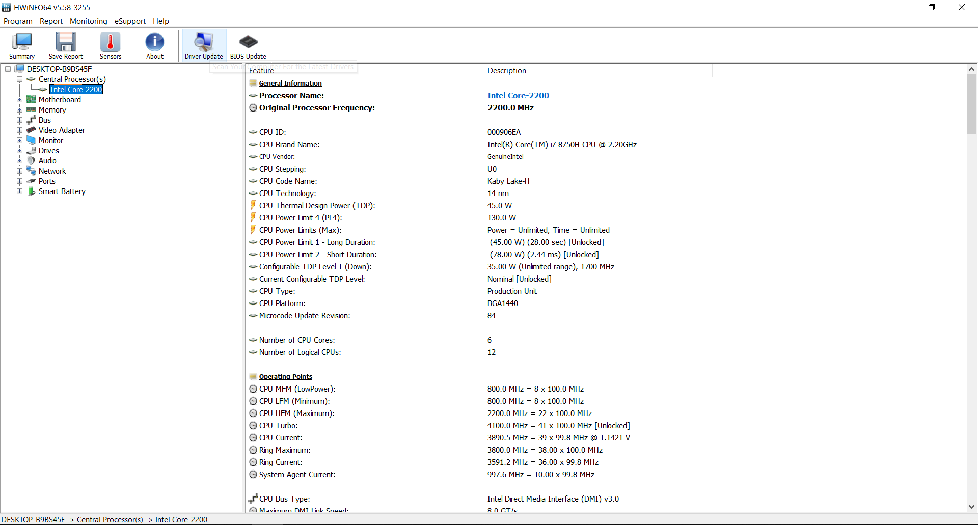Expand the Monitor tree node

(x=19, y=140)
